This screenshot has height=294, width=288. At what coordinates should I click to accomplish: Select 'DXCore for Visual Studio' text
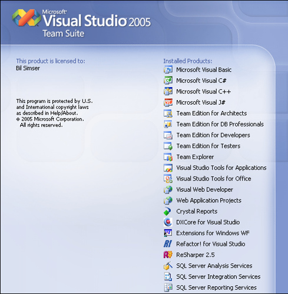click(x=208, y=222)
